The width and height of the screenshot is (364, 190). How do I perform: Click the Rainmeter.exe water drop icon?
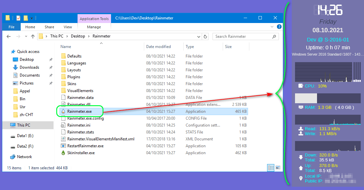[63, 111]
